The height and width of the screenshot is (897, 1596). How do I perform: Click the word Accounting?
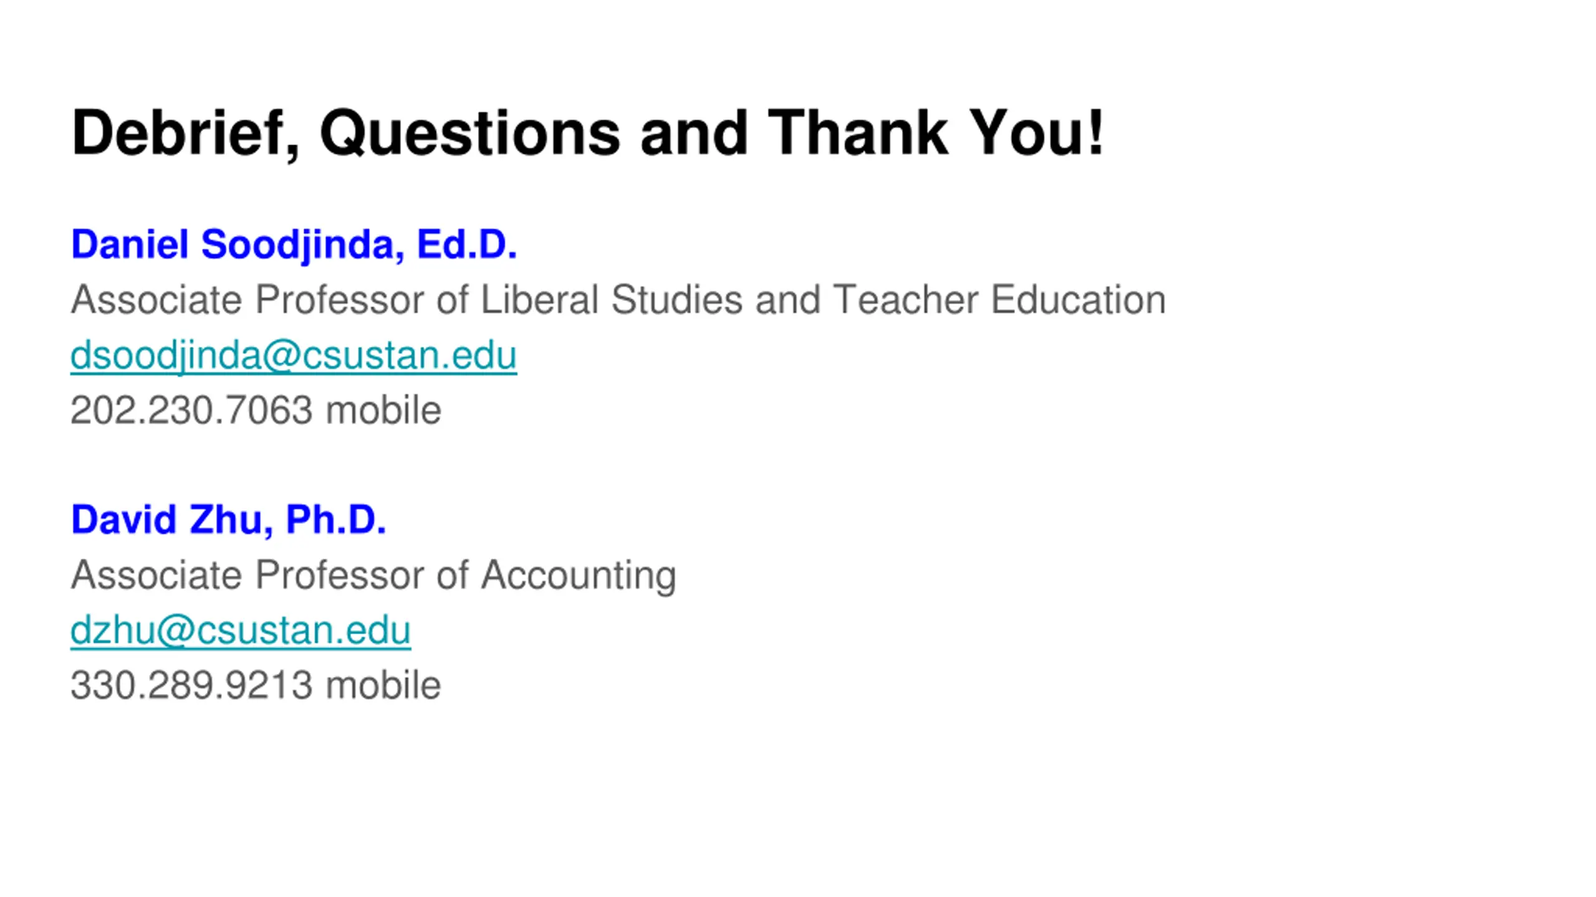point(579,575)
